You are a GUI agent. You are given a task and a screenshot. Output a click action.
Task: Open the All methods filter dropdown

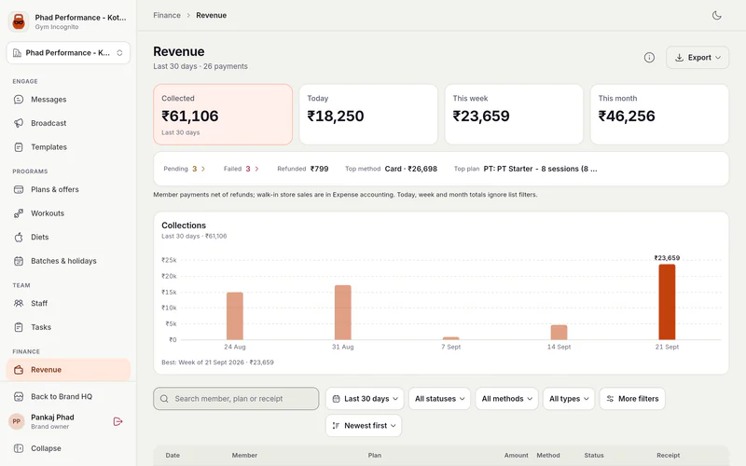(x=506, y=399)
